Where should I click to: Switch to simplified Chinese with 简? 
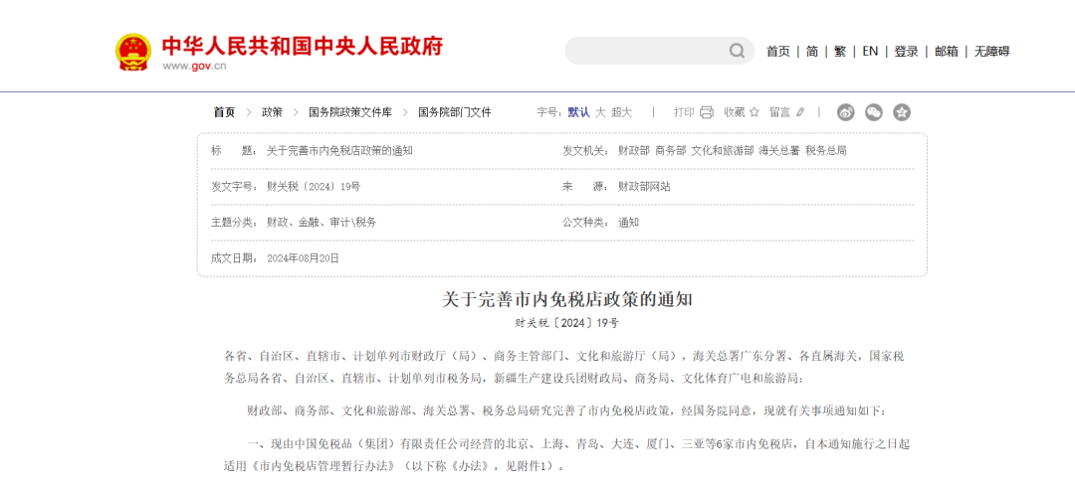click(812, 52)
